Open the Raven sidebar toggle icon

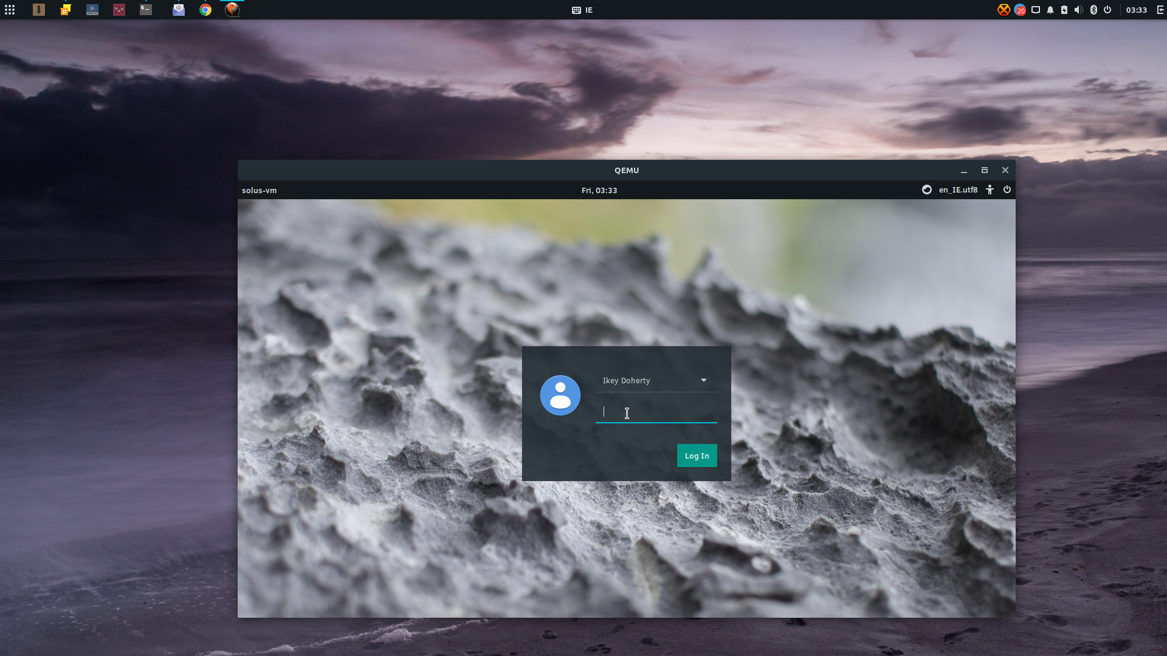(x=1160, y=10)
